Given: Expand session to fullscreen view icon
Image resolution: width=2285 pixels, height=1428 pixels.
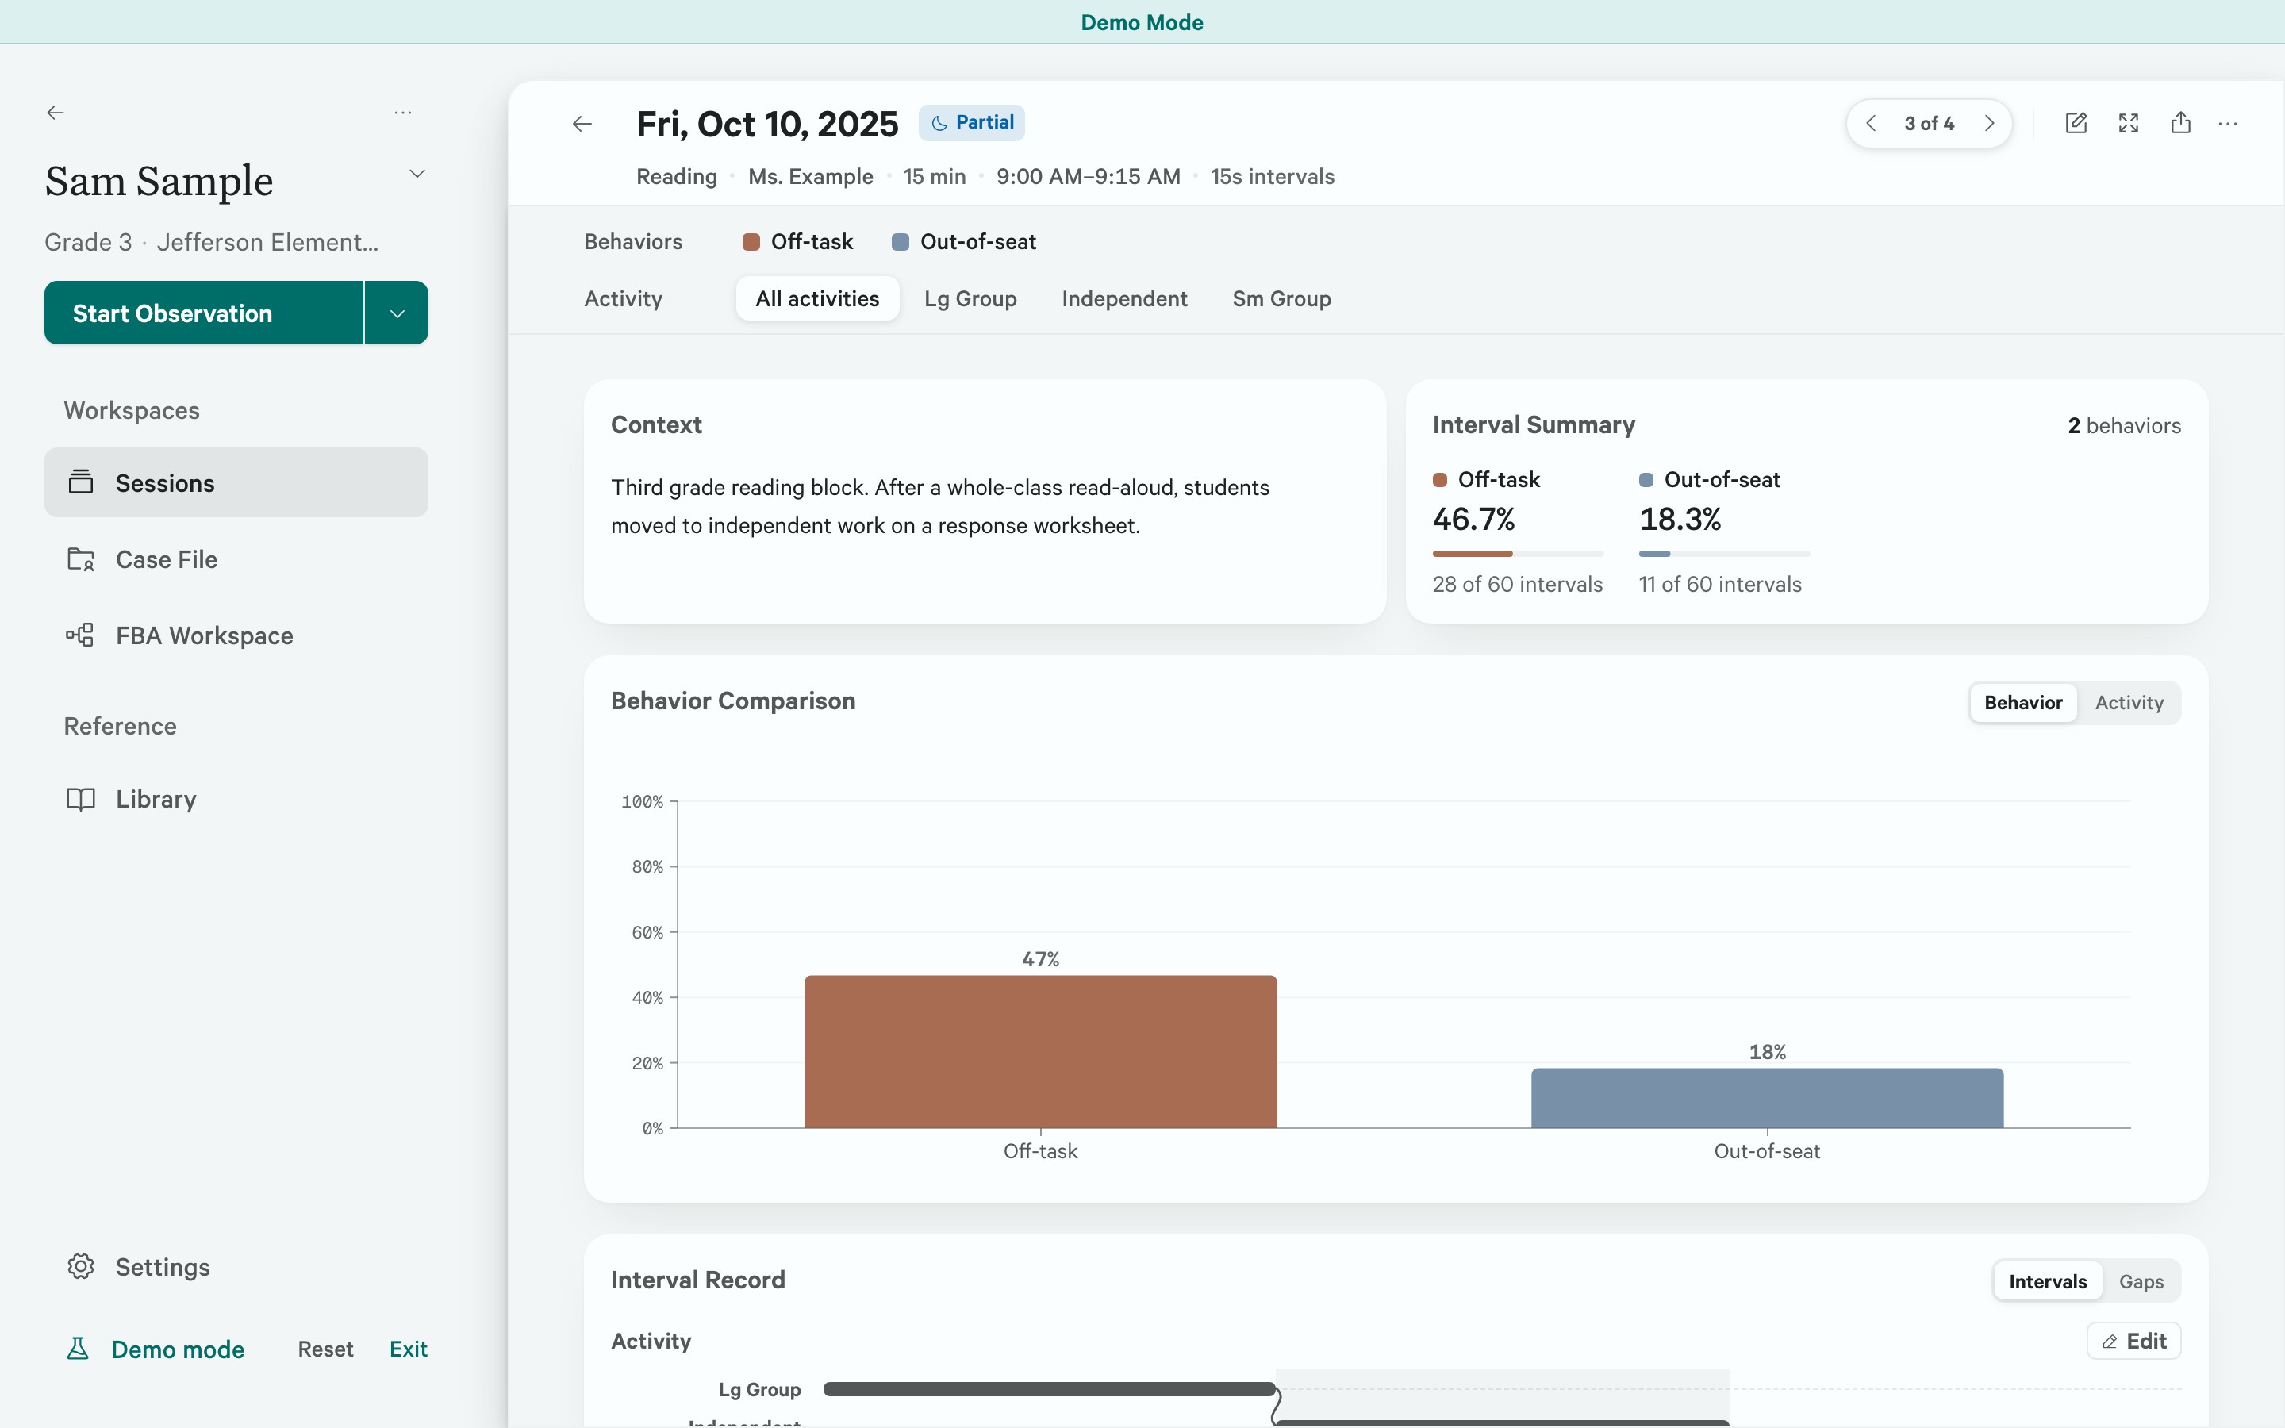Looking at the screenshot, I should (x=2128, y=123).
